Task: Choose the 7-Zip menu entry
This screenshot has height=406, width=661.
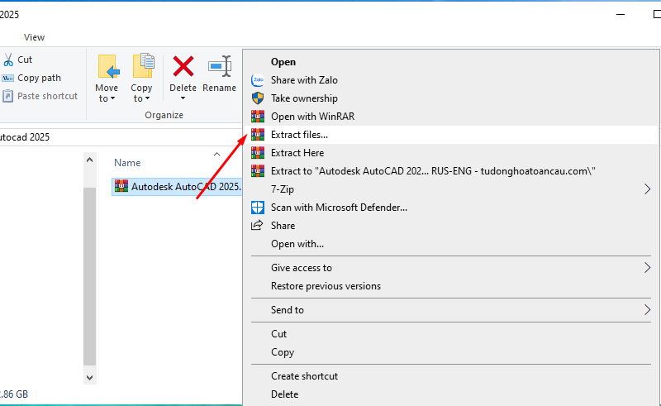Action: tap(450, 189)
